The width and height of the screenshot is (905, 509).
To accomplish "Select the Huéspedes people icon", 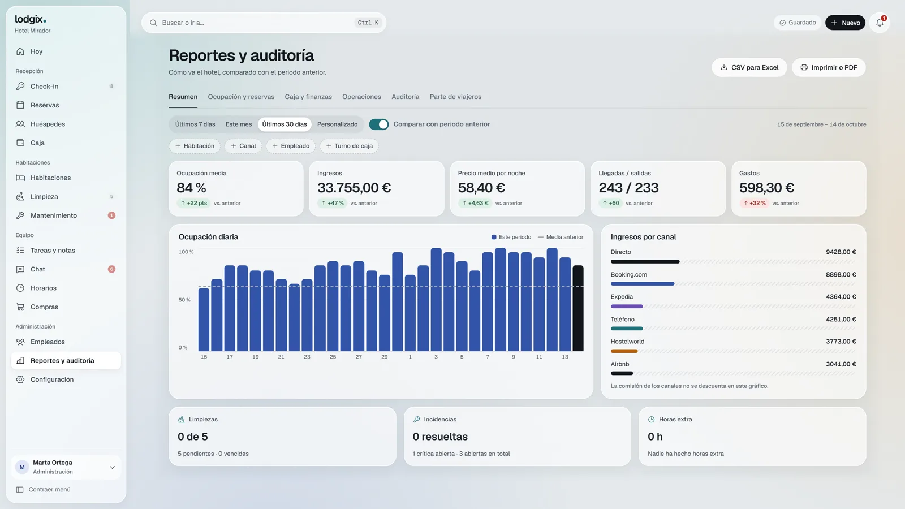I will (20, 124).
